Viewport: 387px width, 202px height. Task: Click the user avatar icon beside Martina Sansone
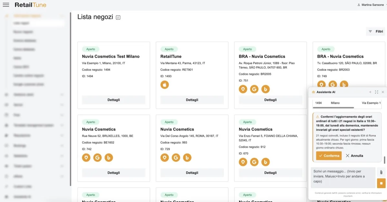pyautogui.click(x=359, y=5)
